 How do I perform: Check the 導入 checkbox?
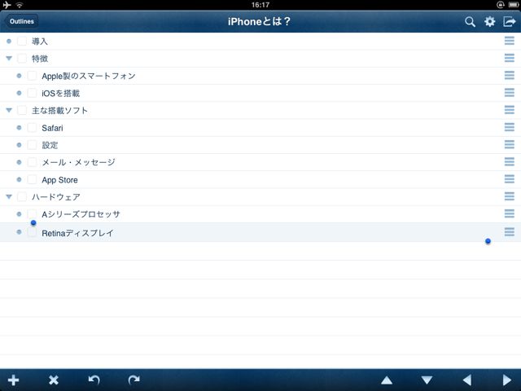click(x=22, y=42)
